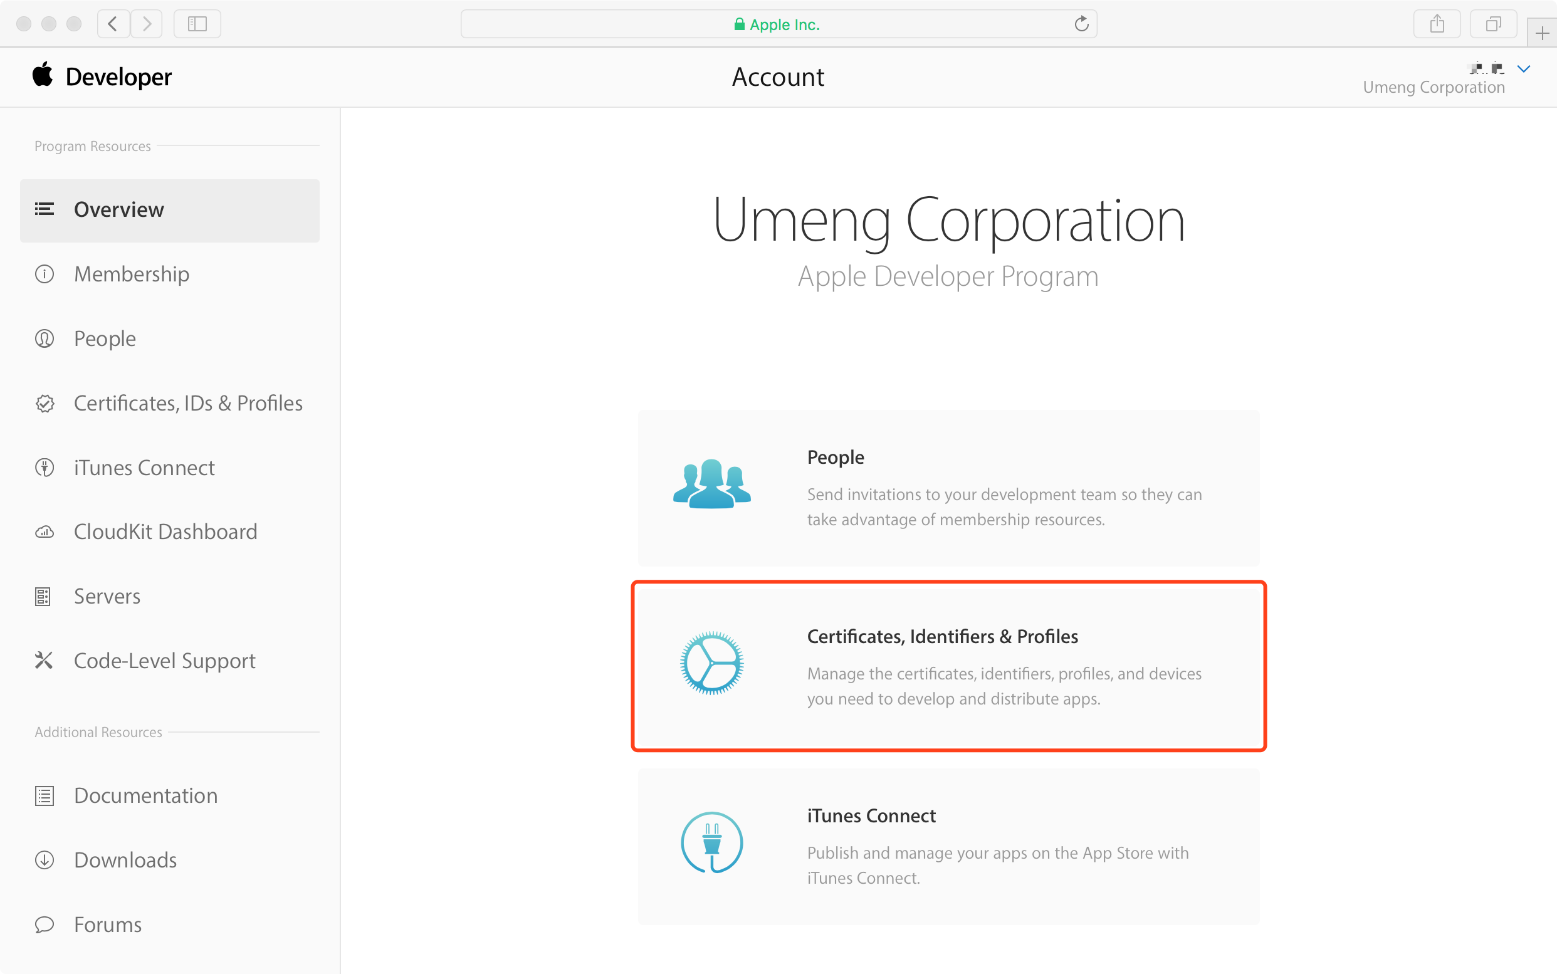Click the Code-Level Support tools icon
The image size is (1557, 974).
click(x=44, y=660)
